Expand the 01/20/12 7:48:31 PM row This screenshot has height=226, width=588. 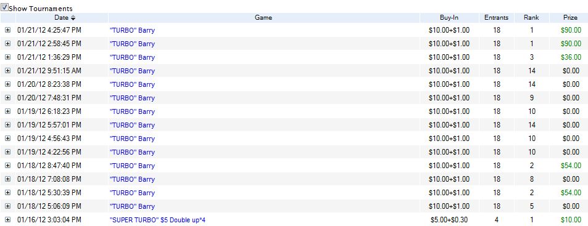8,98
